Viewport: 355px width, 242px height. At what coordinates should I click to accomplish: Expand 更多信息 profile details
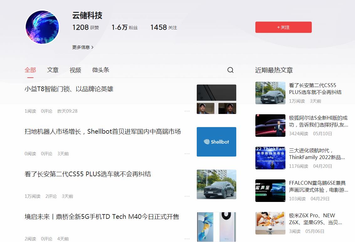[x=83, y=47]
